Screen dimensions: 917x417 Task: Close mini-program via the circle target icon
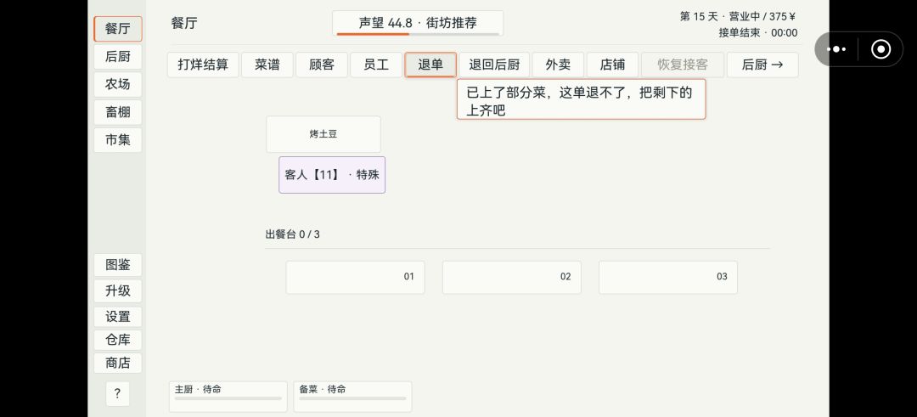880,49
